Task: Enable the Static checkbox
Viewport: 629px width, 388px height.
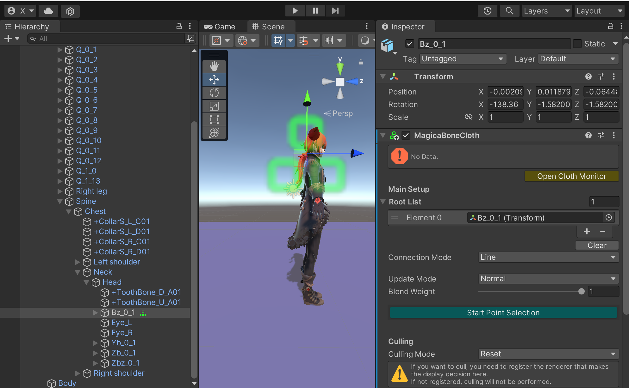Action: pyautogui.click(x=577, y=44)
